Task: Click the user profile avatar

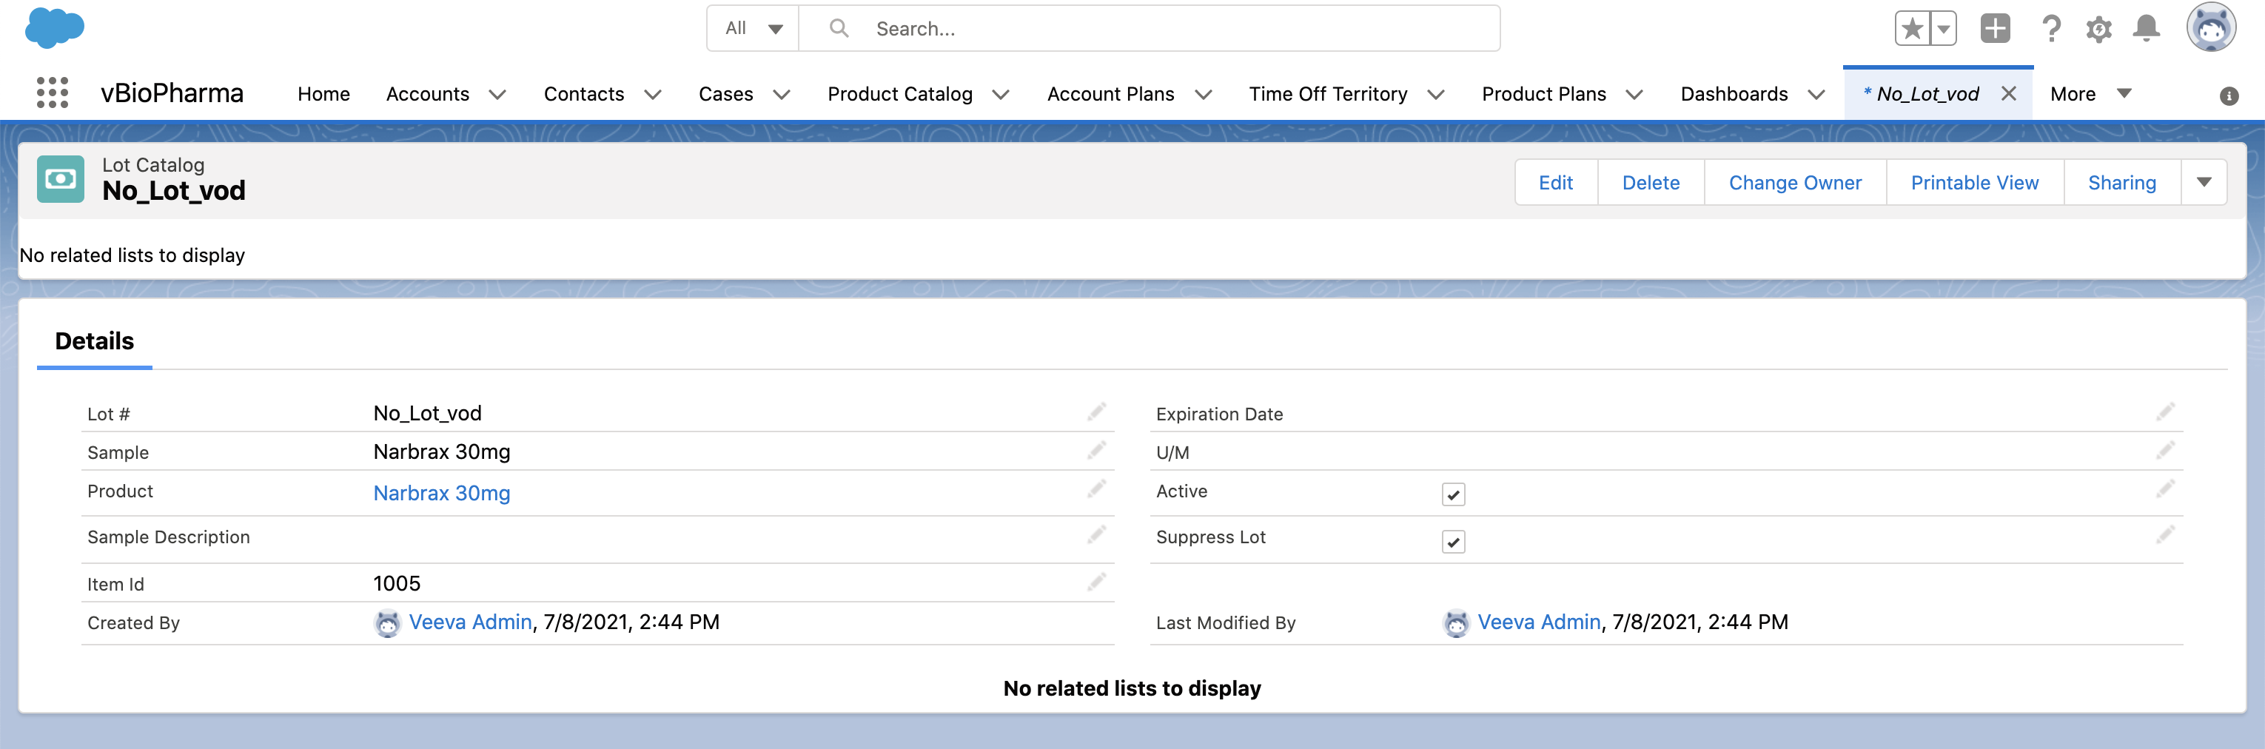Action: (x=2210, y=29)
